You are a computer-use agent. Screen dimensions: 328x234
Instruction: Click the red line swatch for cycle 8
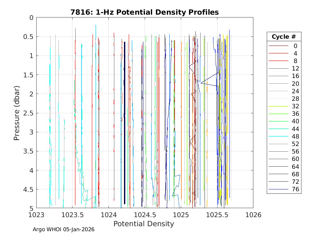278,61
